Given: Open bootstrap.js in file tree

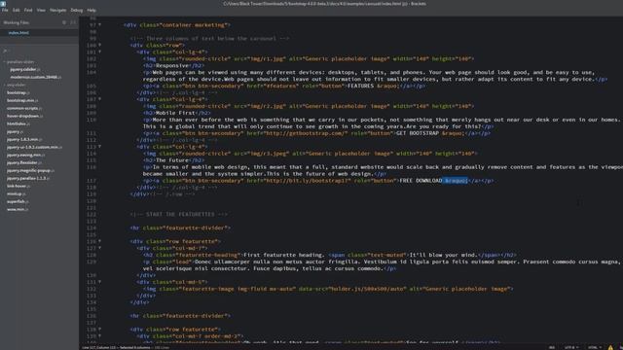Looking at the screenshot, I should click(x=18, y=93).
